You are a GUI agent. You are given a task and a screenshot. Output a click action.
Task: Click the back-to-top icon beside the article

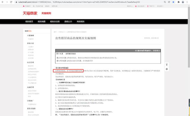click(x=167, y=65)
